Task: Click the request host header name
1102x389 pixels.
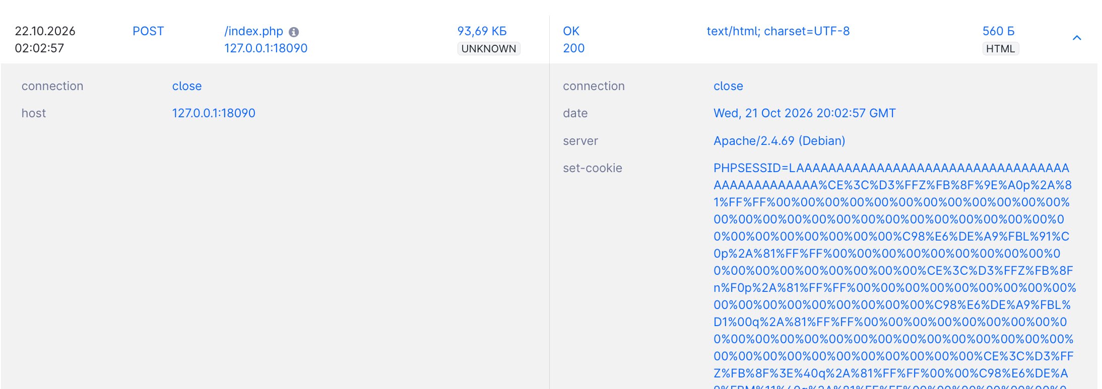Action: click(x=34, y=113)
